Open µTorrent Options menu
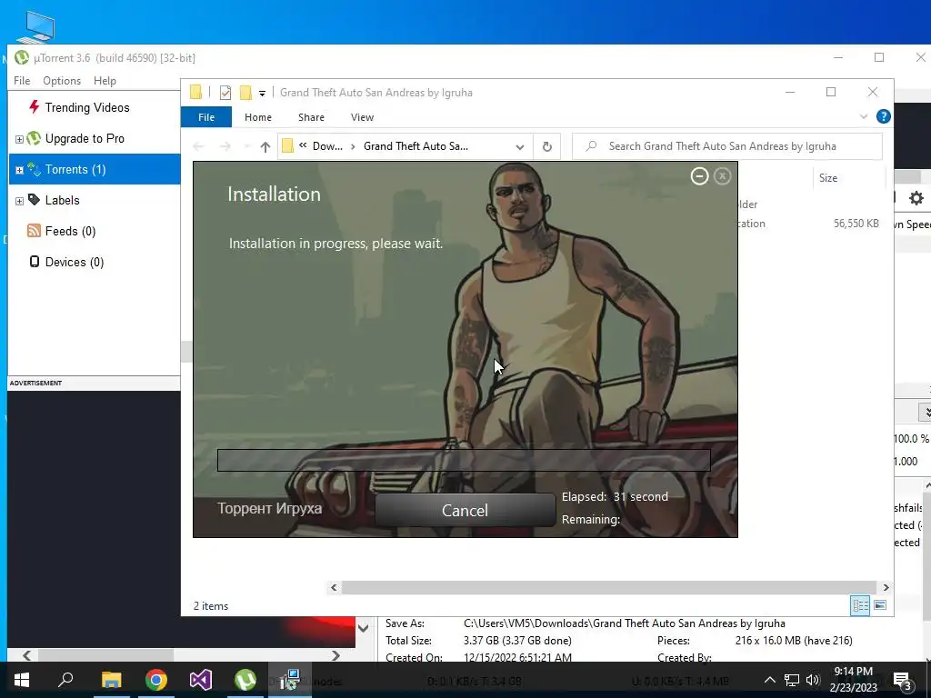The width and height of the screenshot is (931, 698). pos(62,81)
